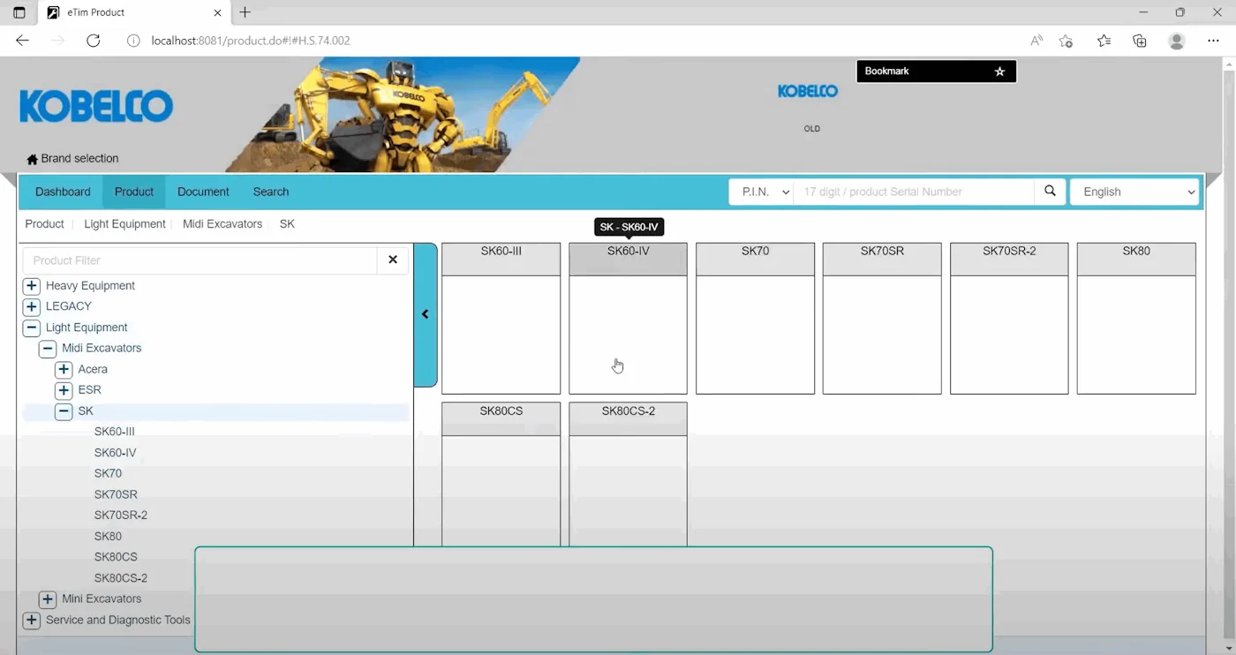Open the SK60-IV product card

628,319
